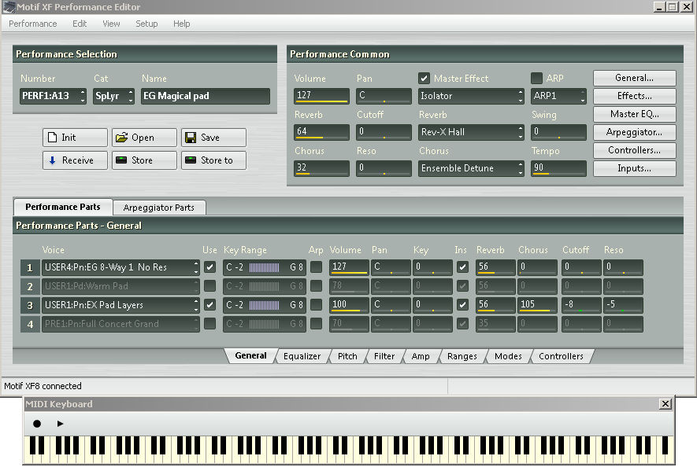This screenshot has height=467, width=697.
Task: Open the ARP1 selector dropdown
Action: (558, 96)
